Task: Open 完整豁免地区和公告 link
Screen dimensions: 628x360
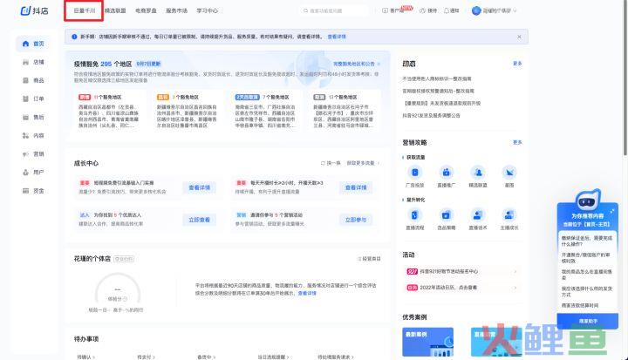Action: 356,64
